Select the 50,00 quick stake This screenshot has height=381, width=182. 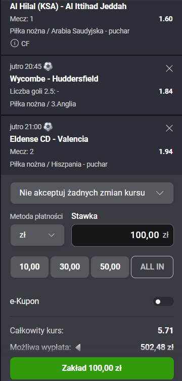pyautogui.click(x=110, y=267)
